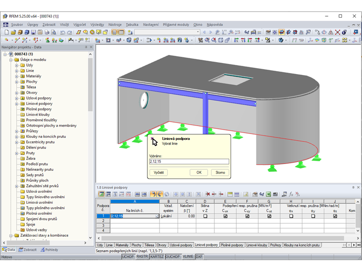The height and width of the screenshot is (272, 362).
Task: Expand the Liniové podpory tree node
Action: 17,104
